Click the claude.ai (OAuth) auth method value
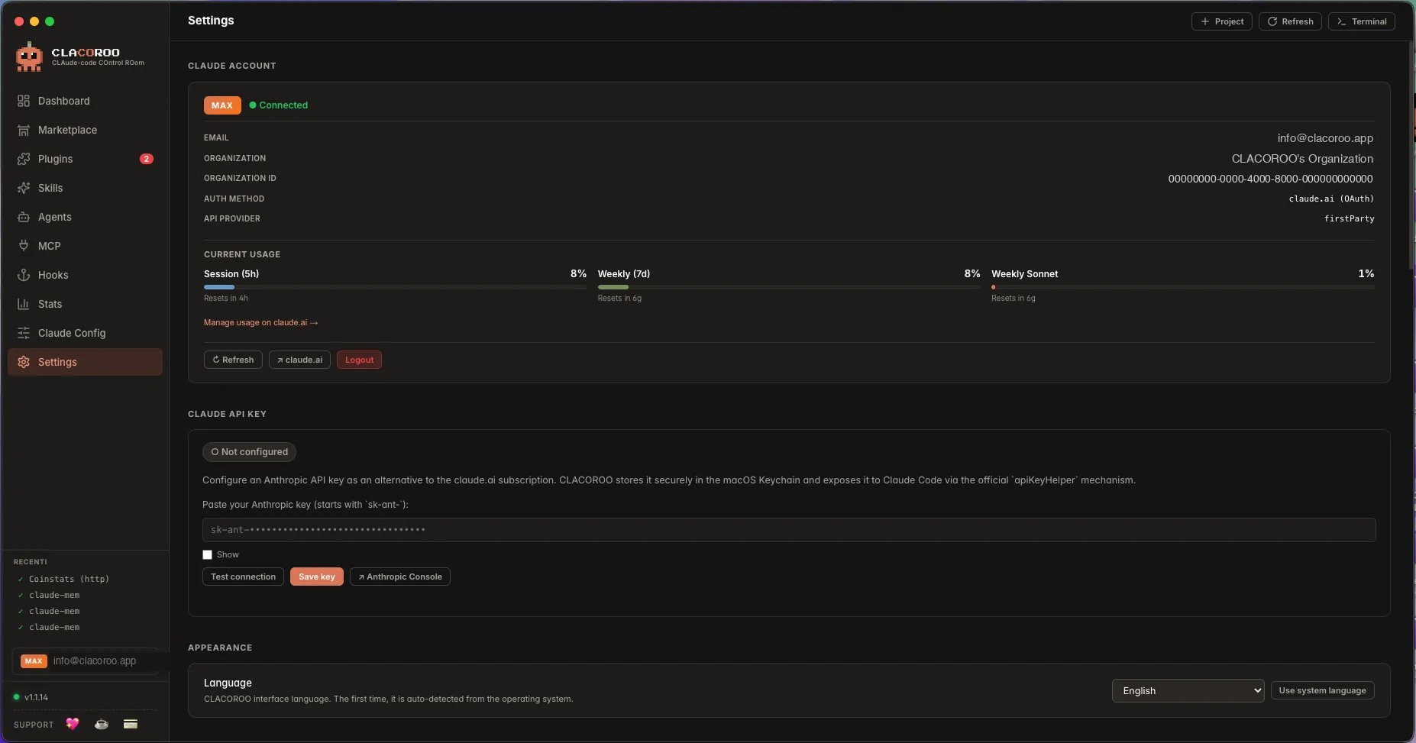The width and height of the screenshot is (1416, 743). pos(1331,199)
